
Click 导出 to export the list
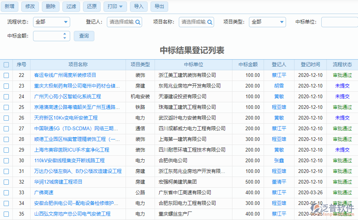click(159, 6)
